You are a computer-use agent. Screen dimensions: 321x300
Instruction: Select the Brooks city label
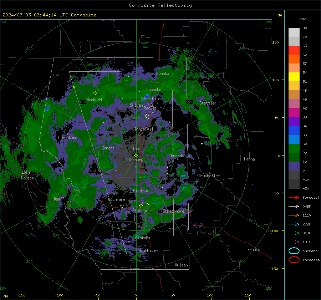pyautogui.click(x=254, y=250)
